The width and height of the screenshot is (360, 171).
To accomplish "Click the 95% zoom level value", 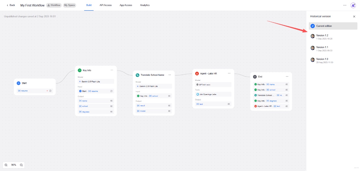I will tap(13, 165).
